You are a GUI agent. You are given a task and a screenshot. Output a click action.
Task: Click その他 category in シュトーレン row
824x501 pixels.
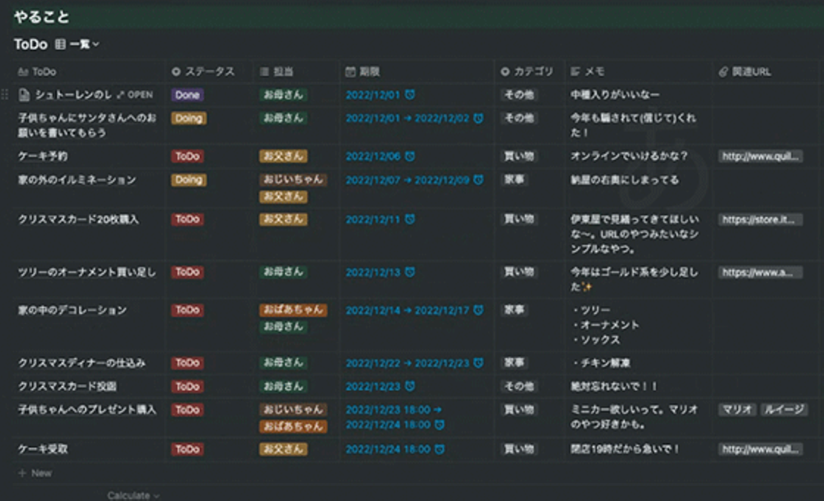coord(519,95)
